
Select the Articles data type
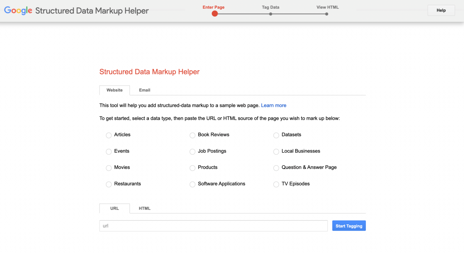pyautogui.click(x=109, y=135)
